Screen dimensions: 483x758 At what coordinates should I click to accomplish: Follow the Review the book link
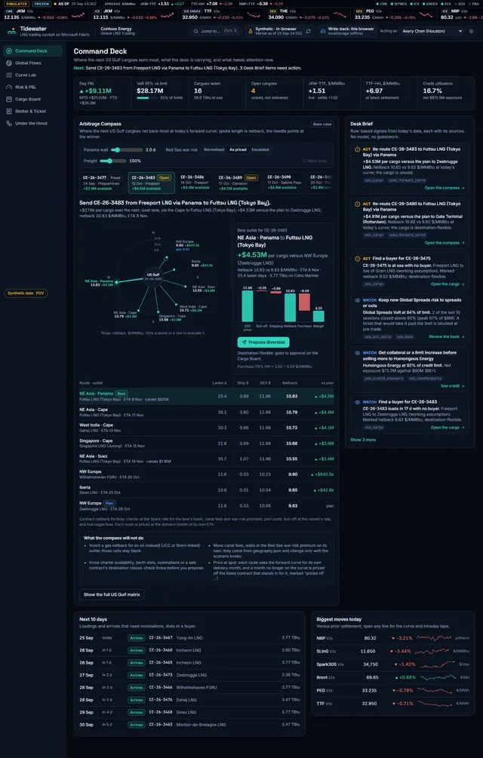446,336
